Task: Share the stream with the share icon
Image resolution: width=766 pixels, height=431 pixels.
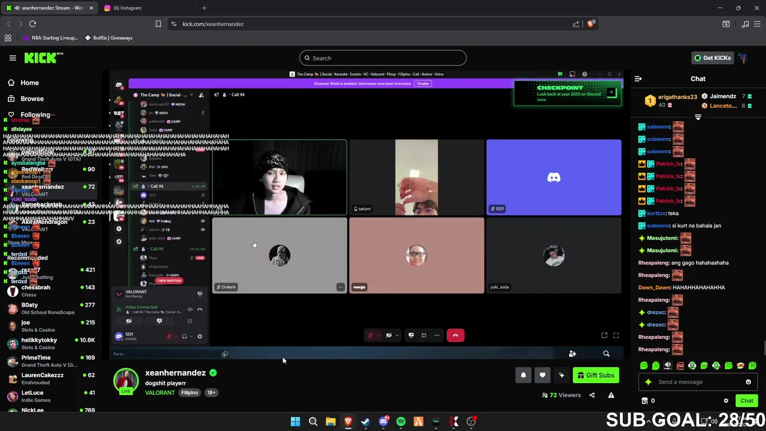Action: pos(592,395)
